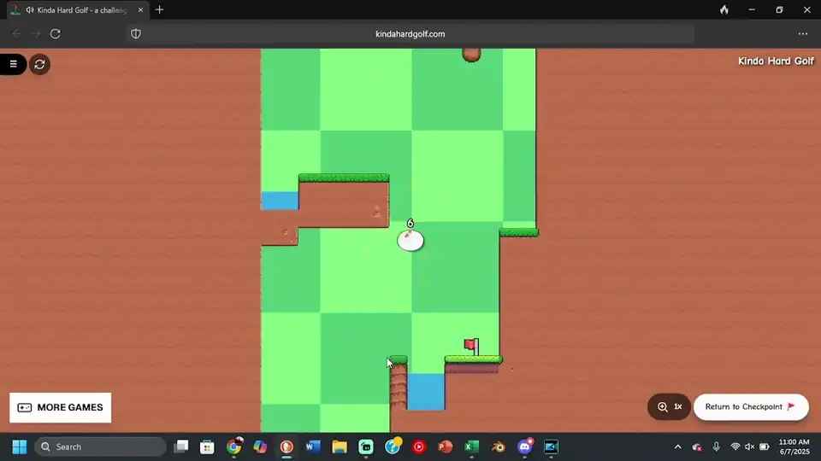Click the kindahardgolf.com address bar
Screen dimensions: 821x461
tap(410, 34)
